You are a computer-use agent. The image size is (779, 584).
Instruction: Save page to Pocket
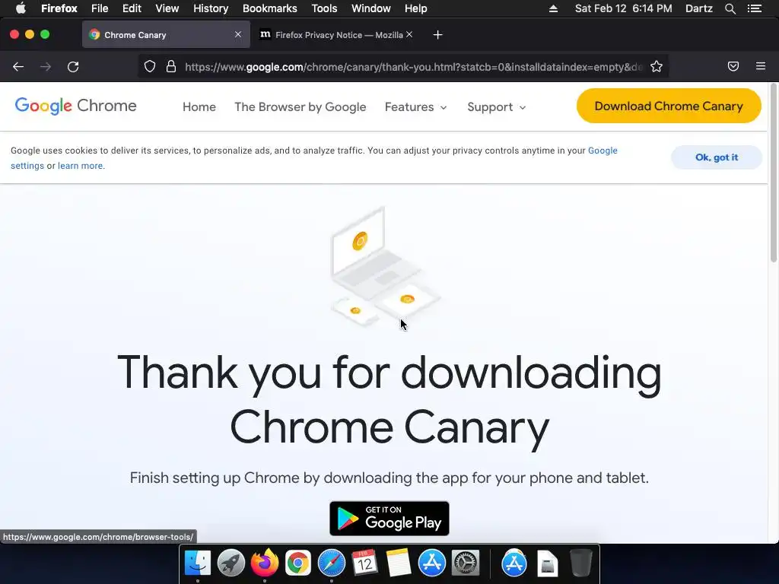[x=733, y=66]
